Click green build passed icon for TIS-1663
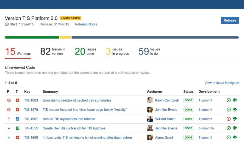Viewport: 244px width, 149px height. coord(229,100)
